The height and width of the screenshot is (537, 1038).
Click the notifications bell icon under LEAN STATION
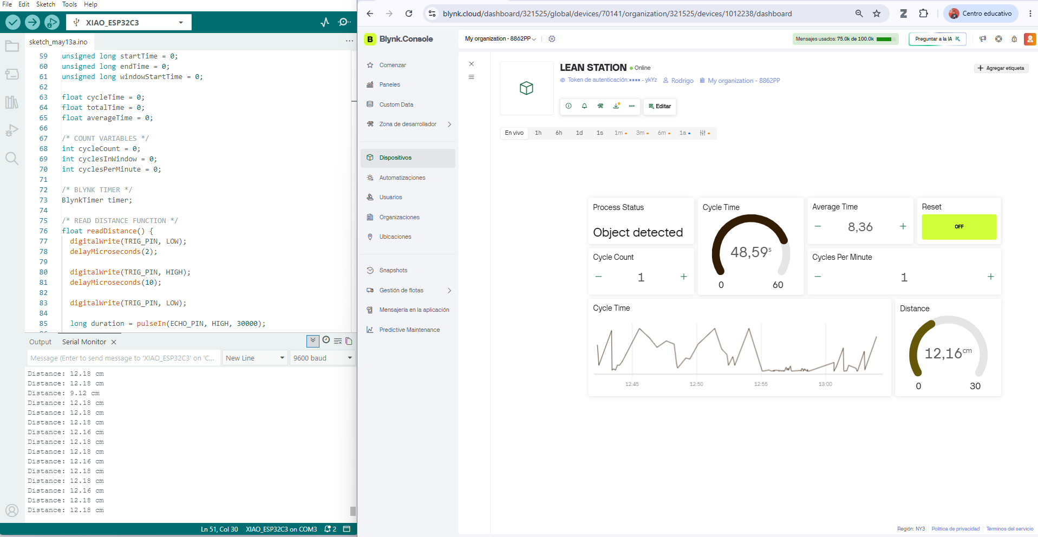[x=584, y=106]
